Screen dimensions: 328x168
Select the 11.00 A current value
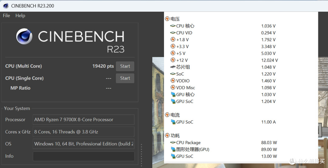click(268, 122)
